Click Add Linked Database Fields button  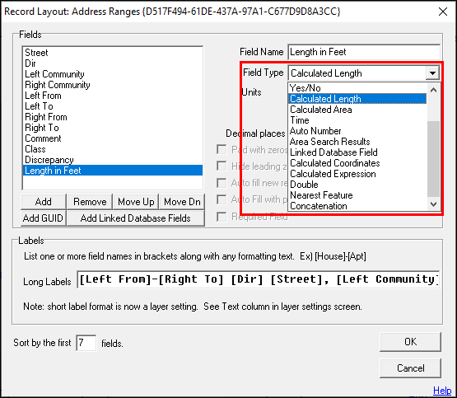pyautogui.click(x=136, y=218)
